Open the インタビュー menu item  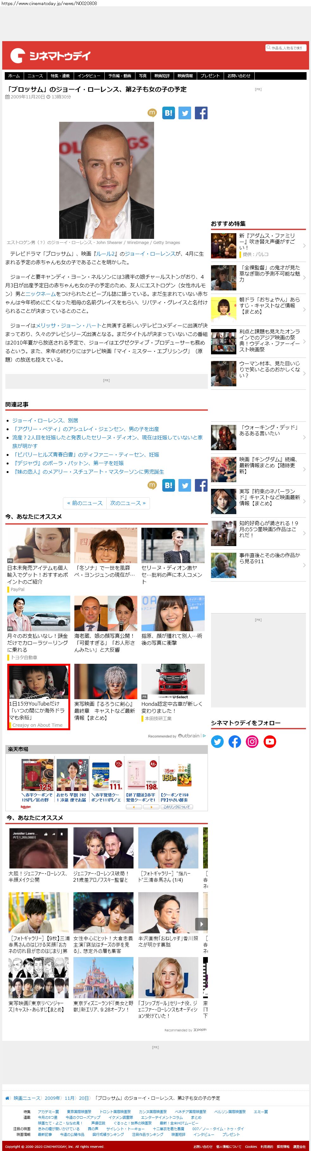coord(89,76)
